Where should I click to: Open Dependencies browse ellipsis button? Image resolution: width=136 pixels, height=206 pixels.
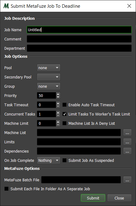[127, 151]
